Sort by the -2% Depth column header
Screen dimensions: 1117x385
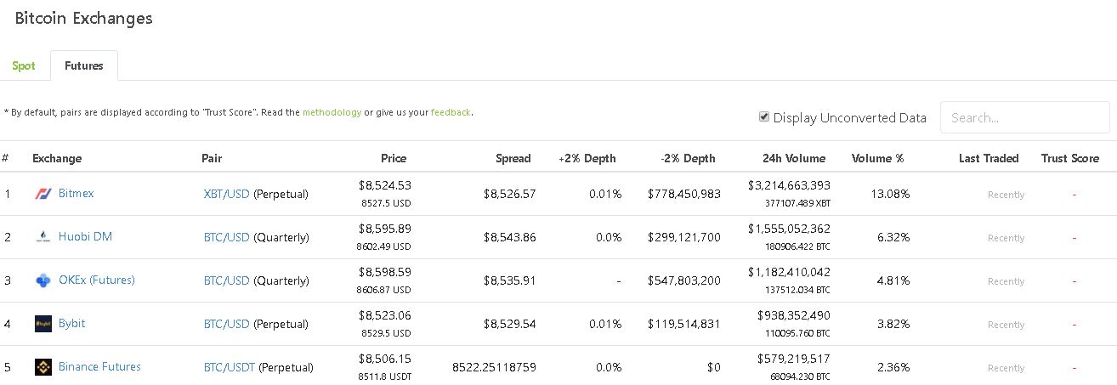point(688,158)
